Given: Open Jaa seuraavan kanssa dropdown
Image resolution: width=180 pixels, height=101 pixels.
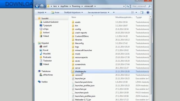Looking at the screenshot, I should [98, 12].
